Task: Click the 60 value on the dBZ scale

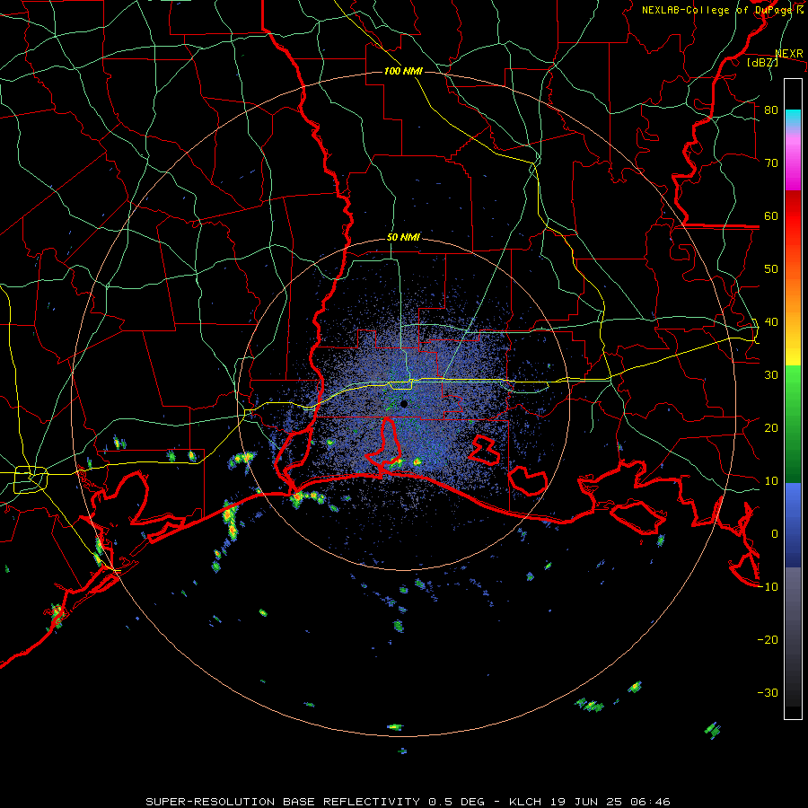Action: 771,215
